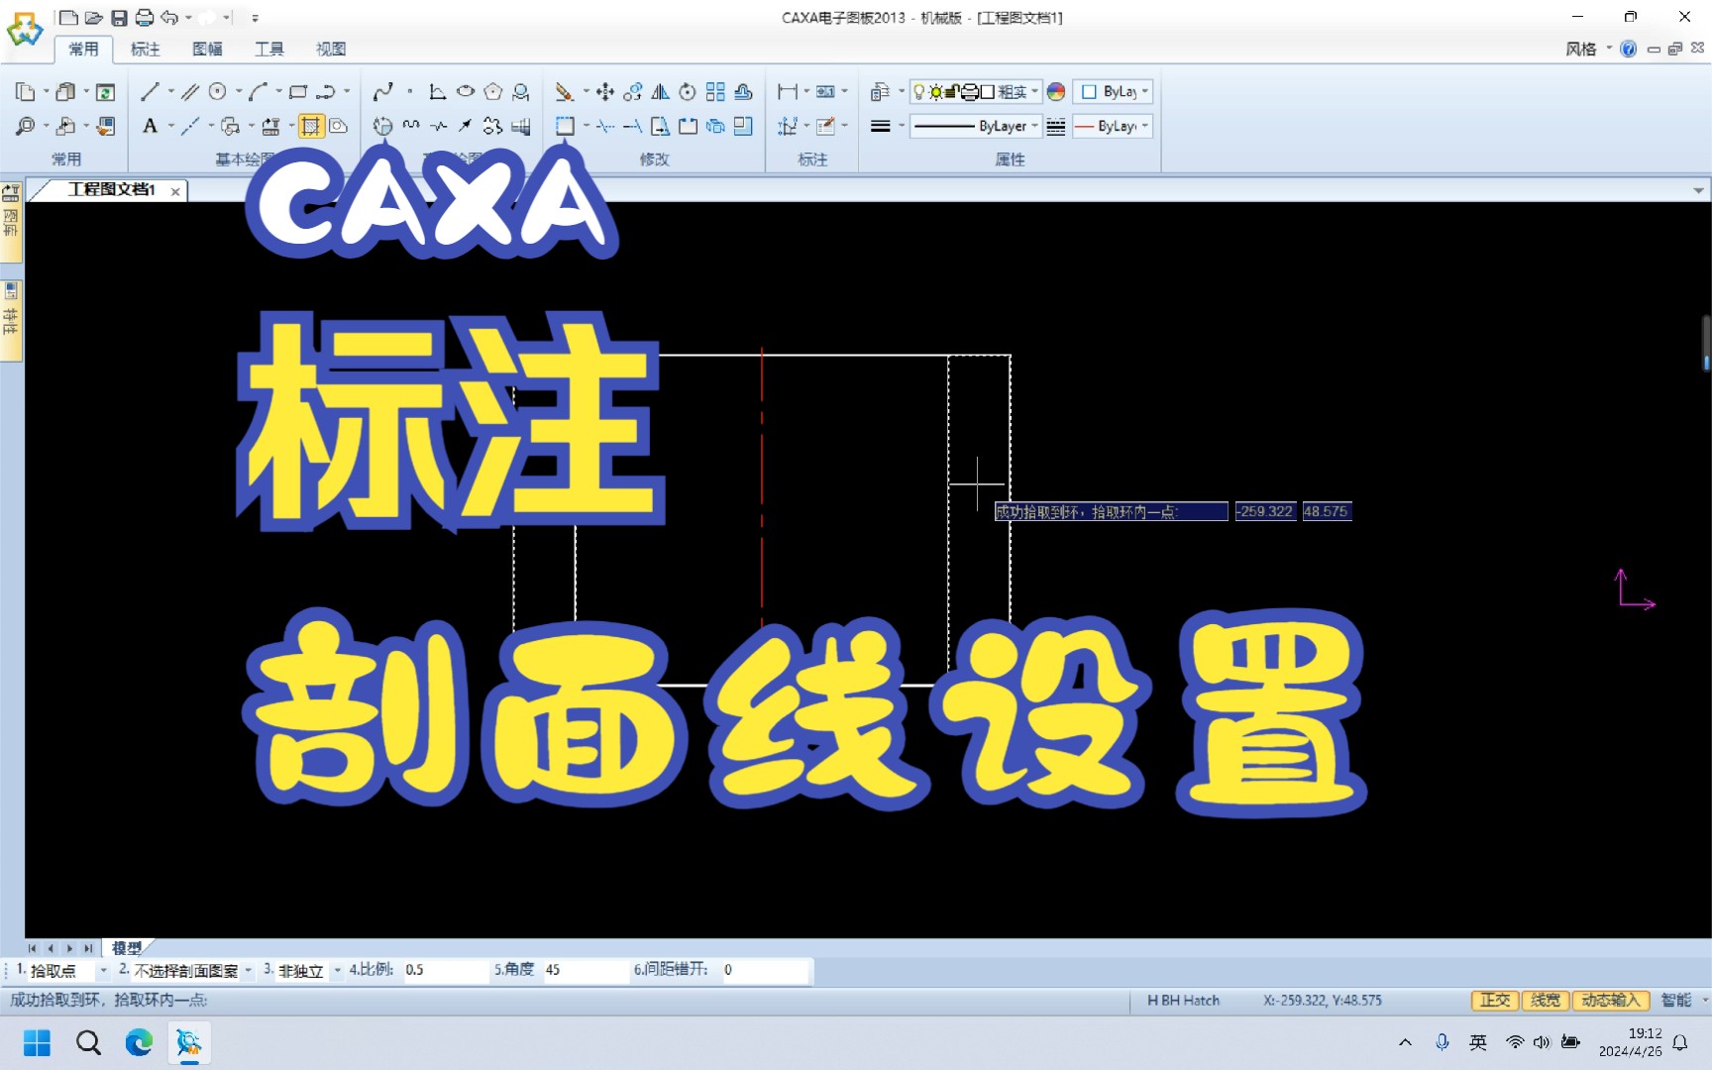Launch Microsoft Edge from taskbar
1712x1070 pixels.
tap(139, 1042)
